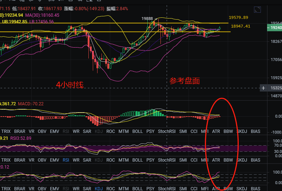Viewport: 282px width, 191px height.
Task: Choose StochRSI in the row under the MACD pane
Action: 167,131
